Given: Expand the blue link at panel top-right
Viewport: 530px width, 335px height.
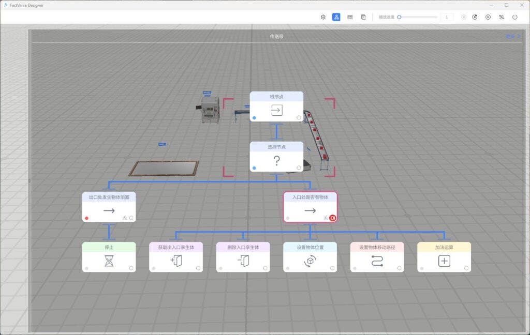Looking at the screenshot, I should click(x=513, y=37).
